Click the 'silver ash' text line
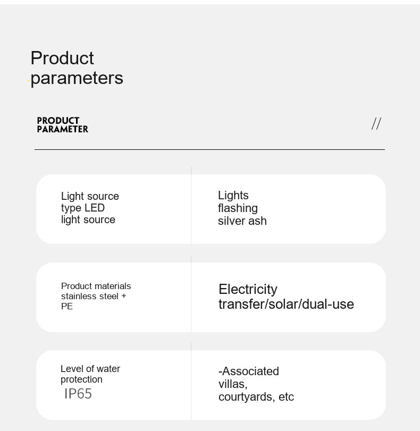420x431 pixels. pos(242,221)
